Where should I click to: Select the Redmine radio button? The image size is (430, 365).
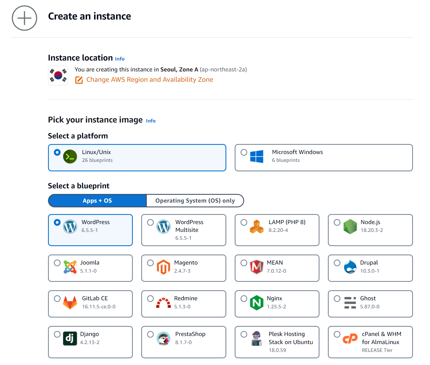click(150, 299)
